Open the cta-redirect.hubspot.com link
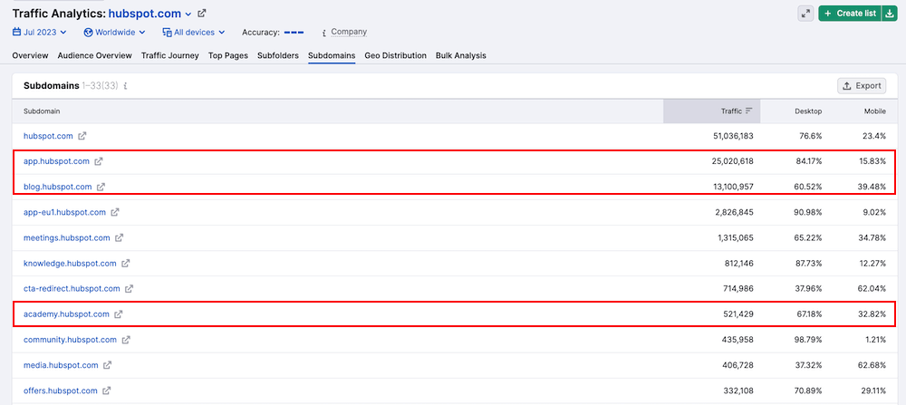 [72, 289]
